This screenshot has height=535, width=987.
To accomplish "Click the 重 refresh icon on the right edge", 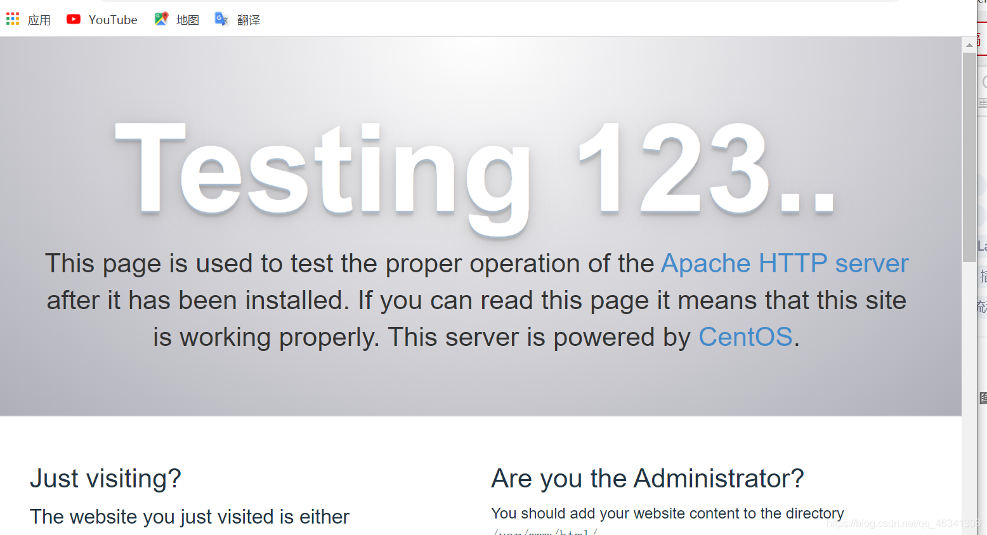I will [x=983, y=102].
